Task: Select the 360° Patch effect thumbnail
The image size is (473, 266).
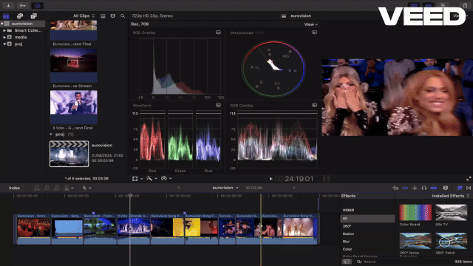Action: coord(452,241)
